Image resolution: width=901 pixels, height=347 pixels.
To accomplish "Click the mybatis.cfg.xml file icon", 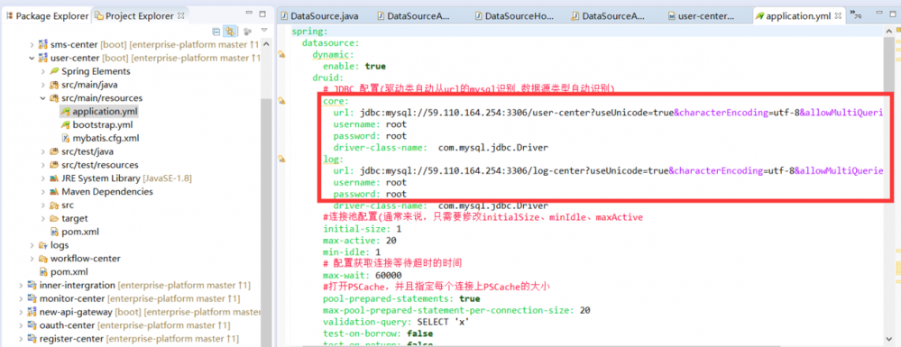I will pos(66,138).
